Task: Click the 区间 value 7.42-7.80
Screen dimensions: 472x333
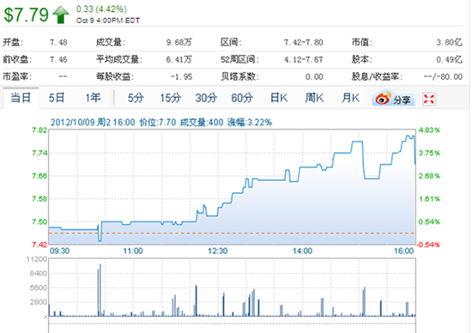Action: click(x=304, y=42)
